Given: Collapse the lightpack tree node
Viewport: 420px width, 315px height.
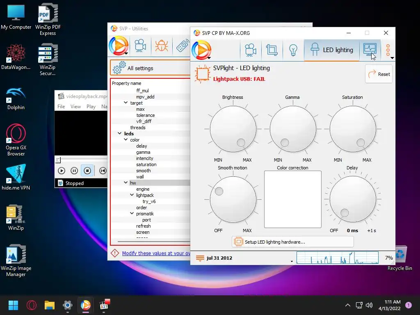Looking at the screenshot, I should tap(132, 195).
